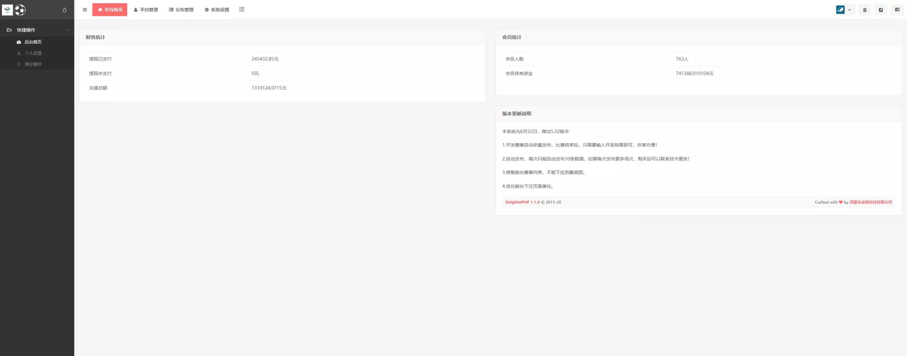Open the user avatar dropdown
This screenshot has width=907, height=356.
coord(844,10)
